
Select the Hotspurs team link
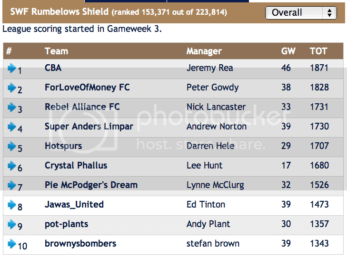63,146
